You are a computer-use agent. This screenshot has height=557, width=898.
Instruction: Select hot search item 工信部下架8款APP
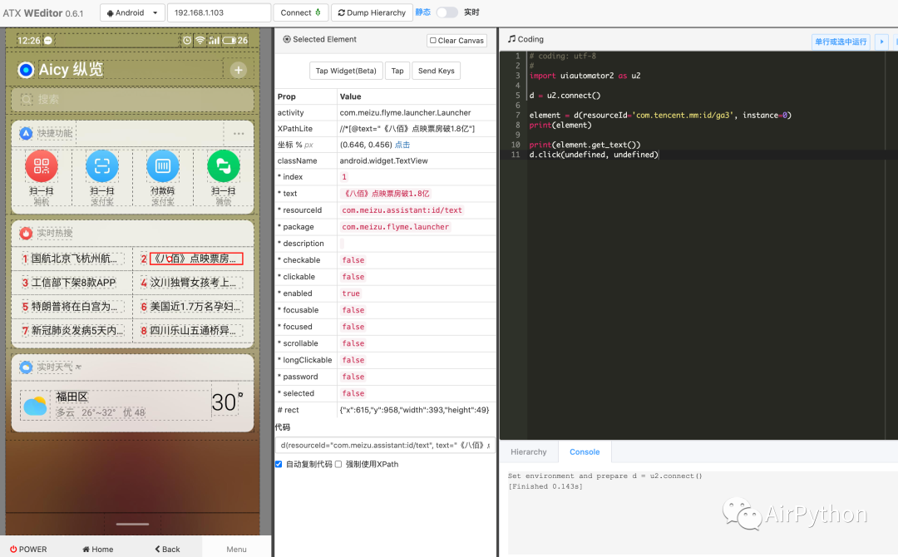pos(73,283)
